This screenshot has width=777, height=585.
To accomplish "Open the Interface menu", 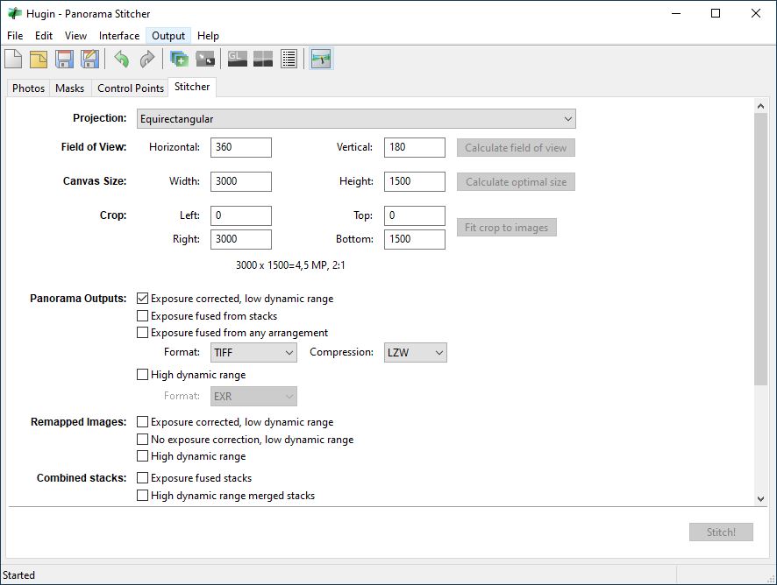I will coord(119,36).
